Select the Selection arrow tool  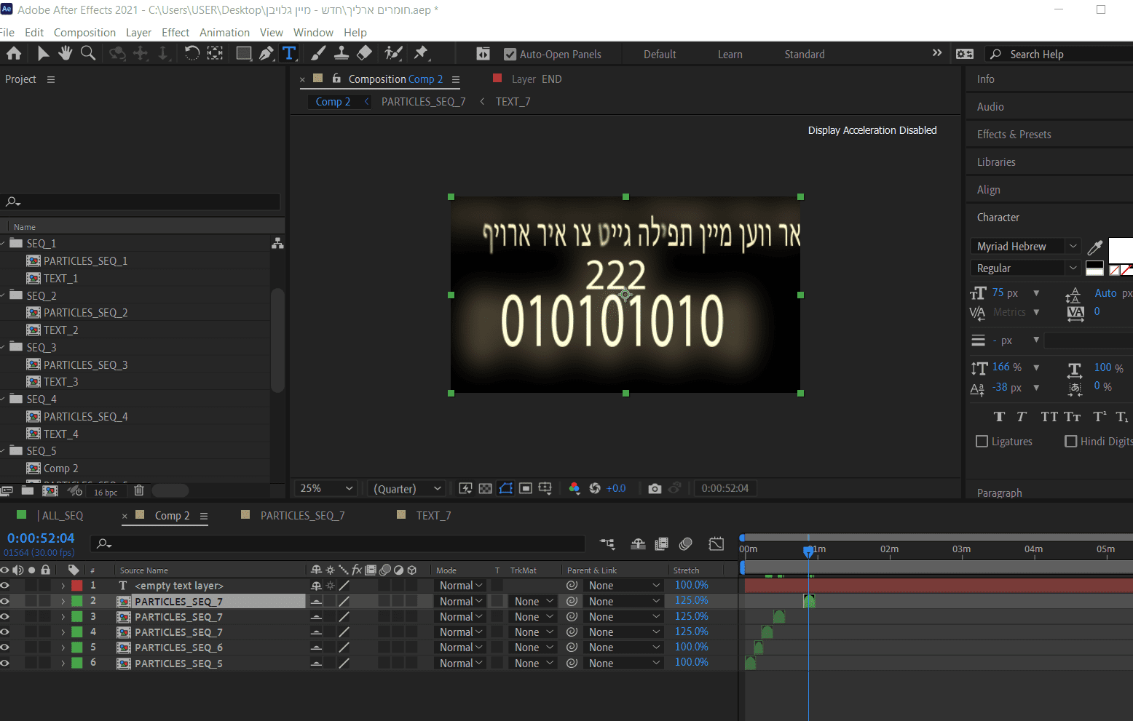coord(43,53)
